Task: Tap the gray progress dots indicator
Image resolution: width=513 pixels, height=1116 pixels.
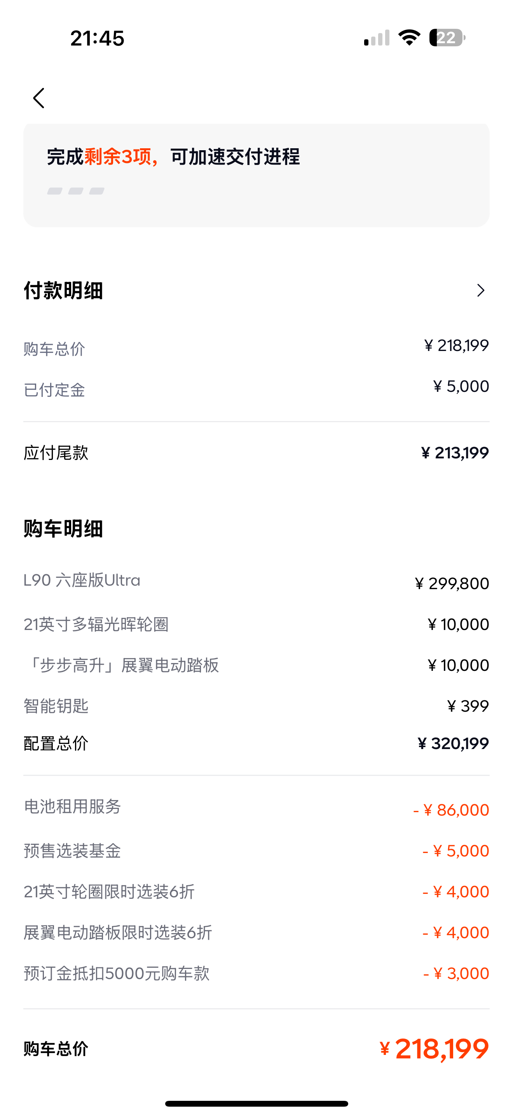Action: tap(76, 191)
